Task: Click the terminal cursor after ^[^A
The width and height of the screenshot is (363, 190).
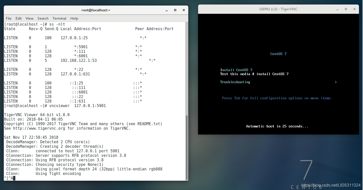Action: tap(14, 178)
